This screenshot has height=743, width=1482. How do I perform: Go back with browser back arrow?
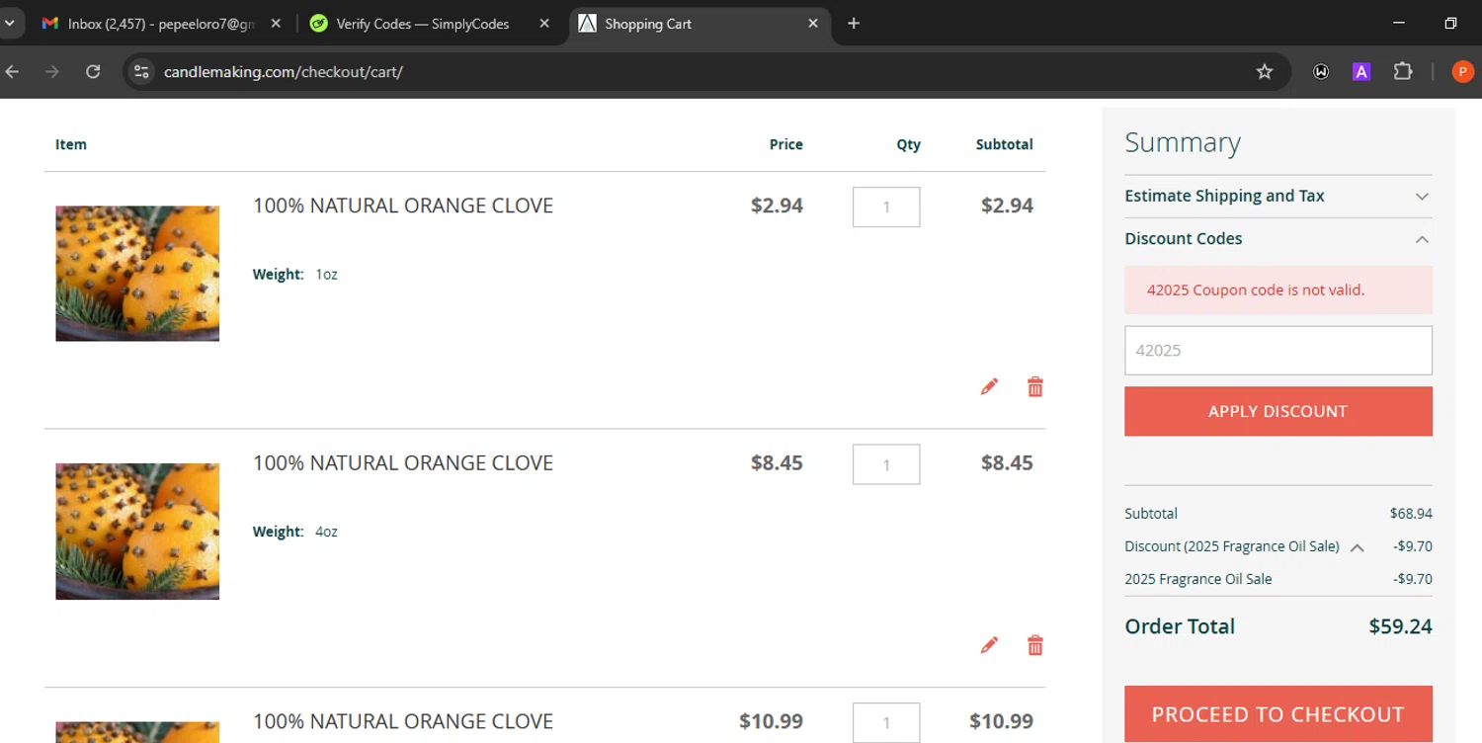pyautogui.click(x=12, y=71)
